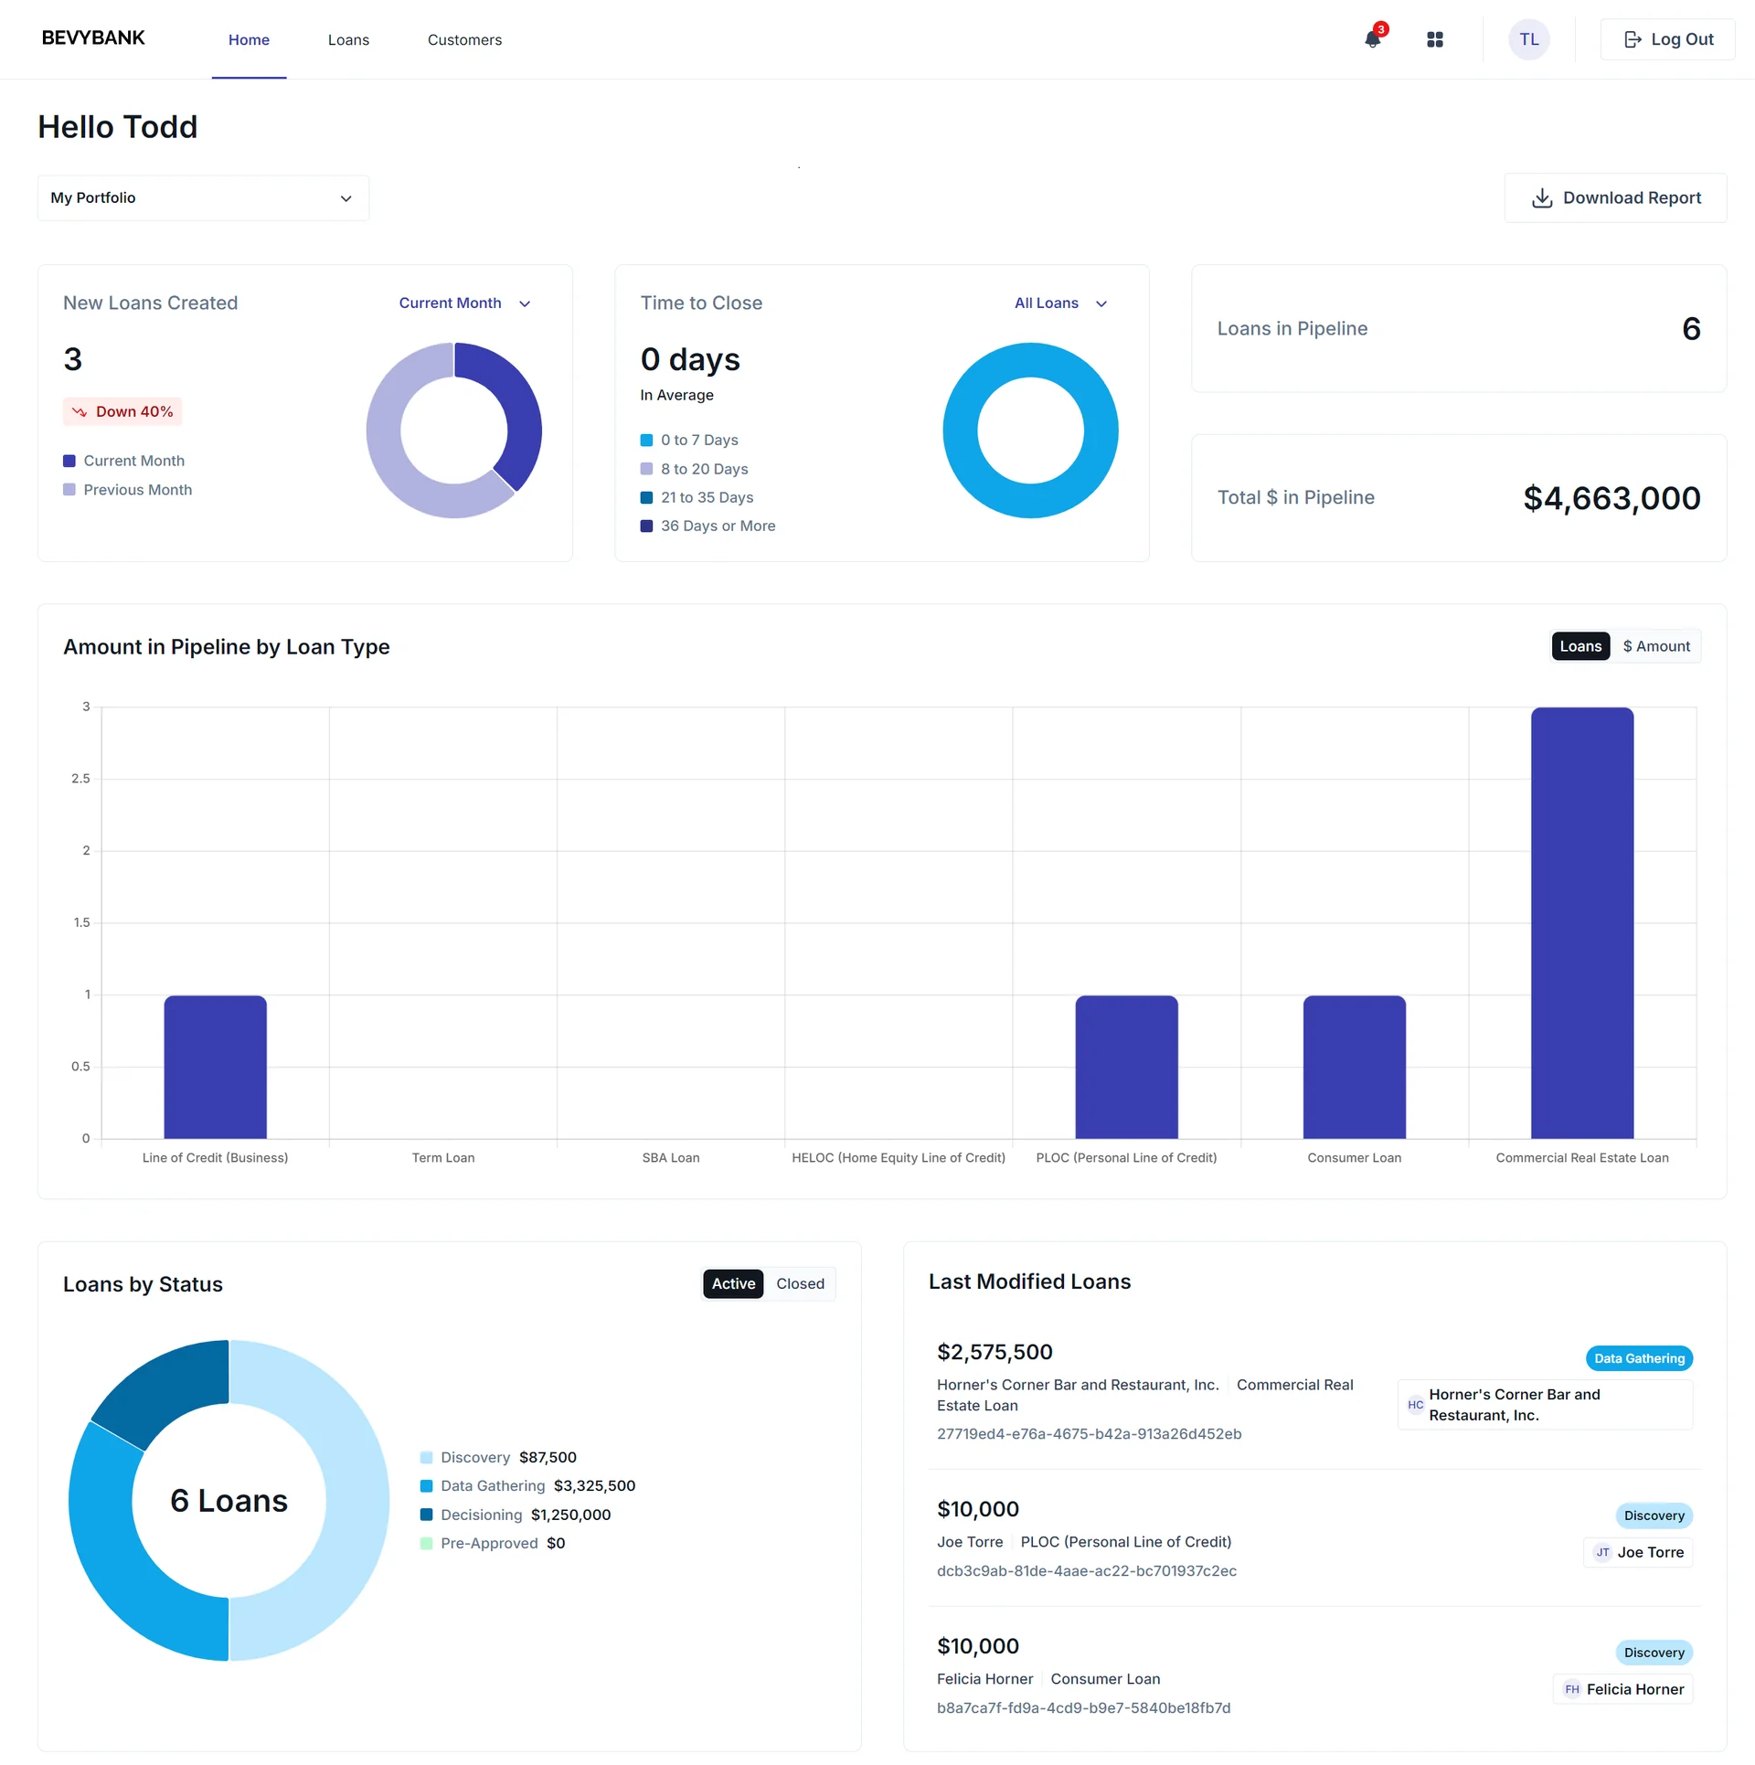
Task: Click the BEVYBANK logo
Action: point(91,37)
